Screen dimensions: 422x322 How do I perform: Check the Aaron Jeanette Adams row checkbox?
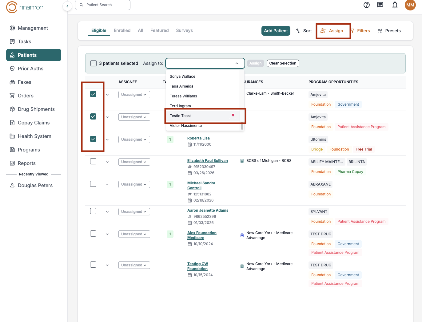[93, 211]
